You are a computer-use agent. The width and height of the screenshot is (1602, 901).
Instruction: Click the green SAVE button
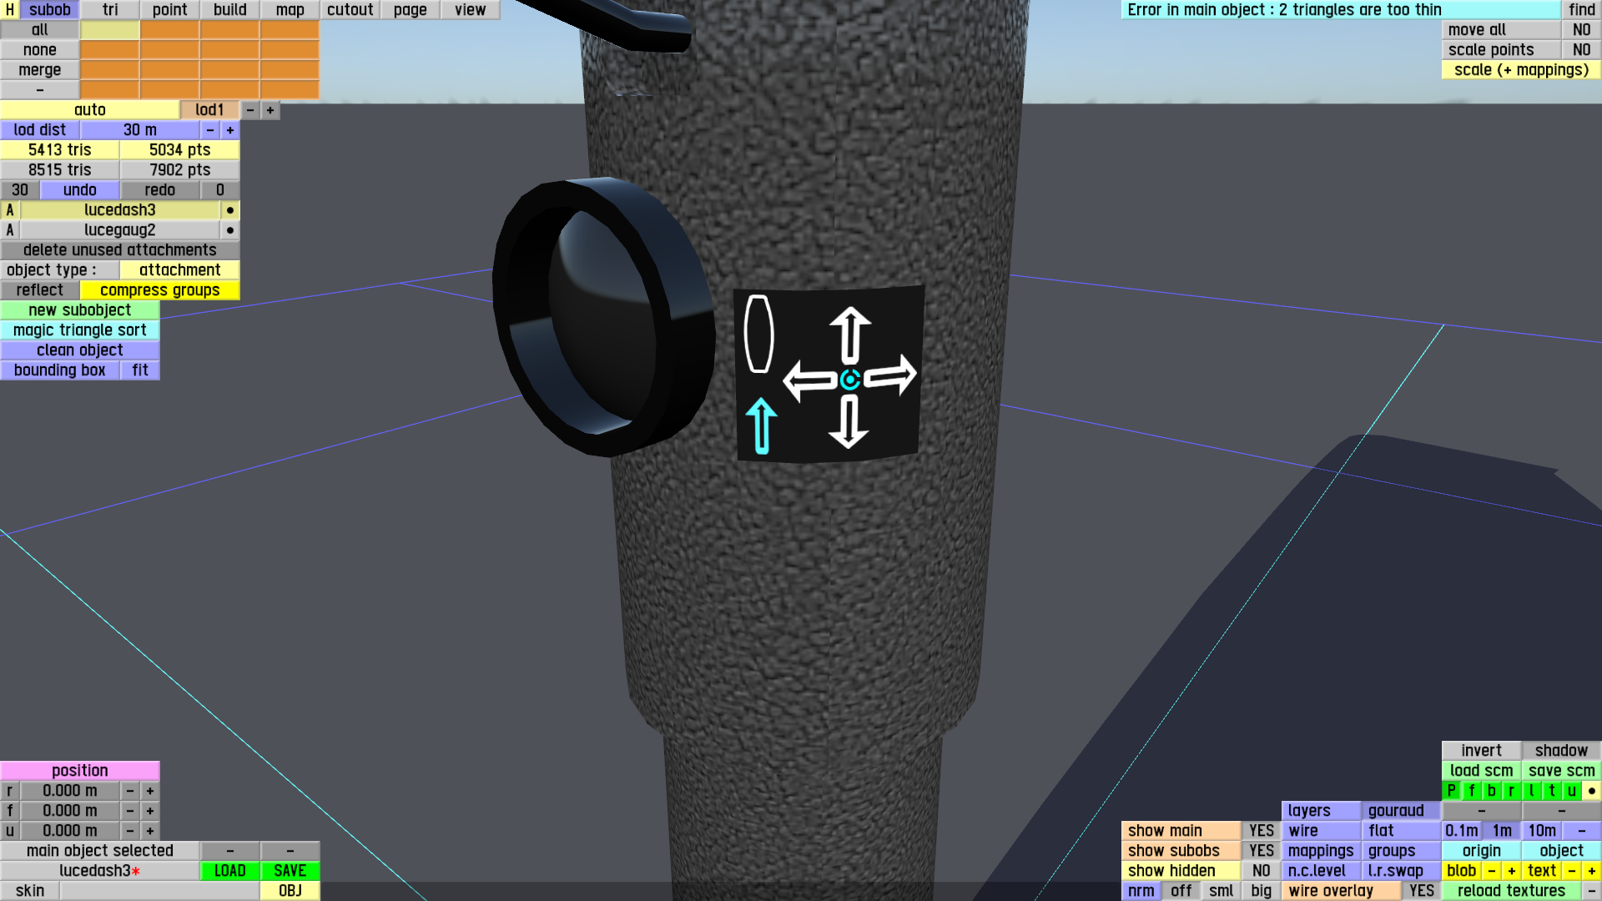pyautogui.click(x=290, y=871)
